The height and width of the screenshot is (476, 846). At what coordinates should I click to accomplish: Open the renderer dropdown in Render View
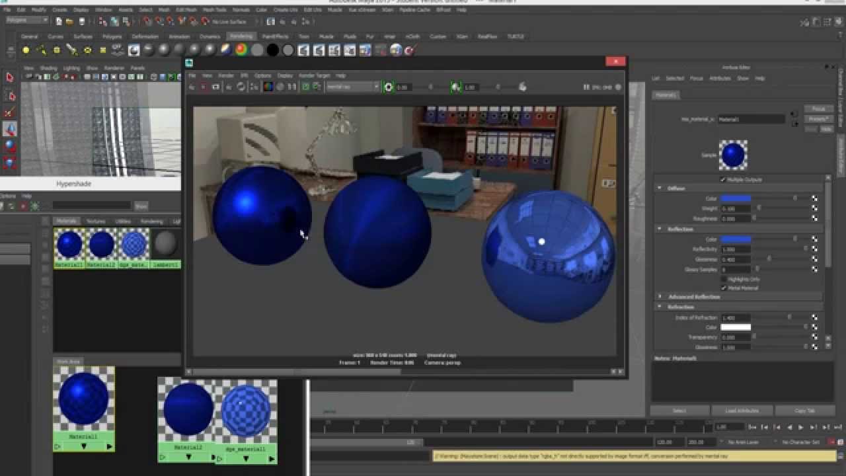coord(353,87)
